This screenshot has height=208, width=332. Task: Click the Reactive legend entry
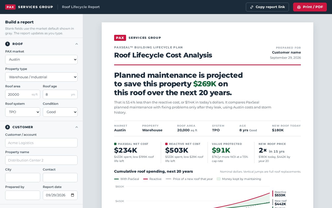152,179
